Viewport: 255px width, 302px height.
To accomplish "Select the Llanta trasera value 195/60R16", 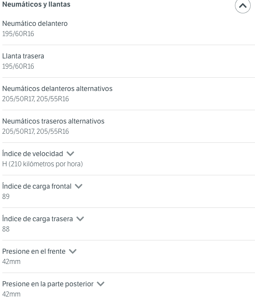I will tap(18, 66).
